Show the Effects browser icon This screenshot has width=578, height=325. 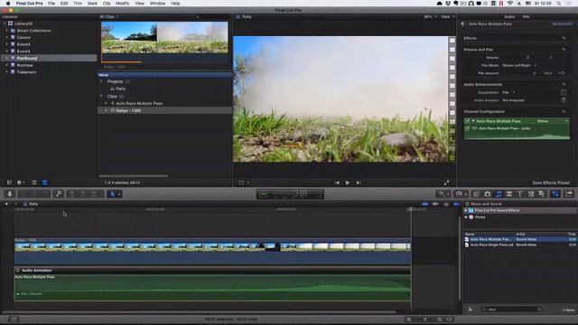coord(476,194)
